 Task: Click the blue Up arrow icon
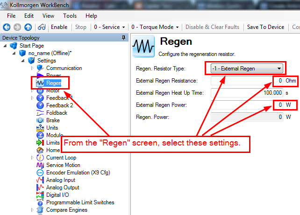[x=28, y=27]
